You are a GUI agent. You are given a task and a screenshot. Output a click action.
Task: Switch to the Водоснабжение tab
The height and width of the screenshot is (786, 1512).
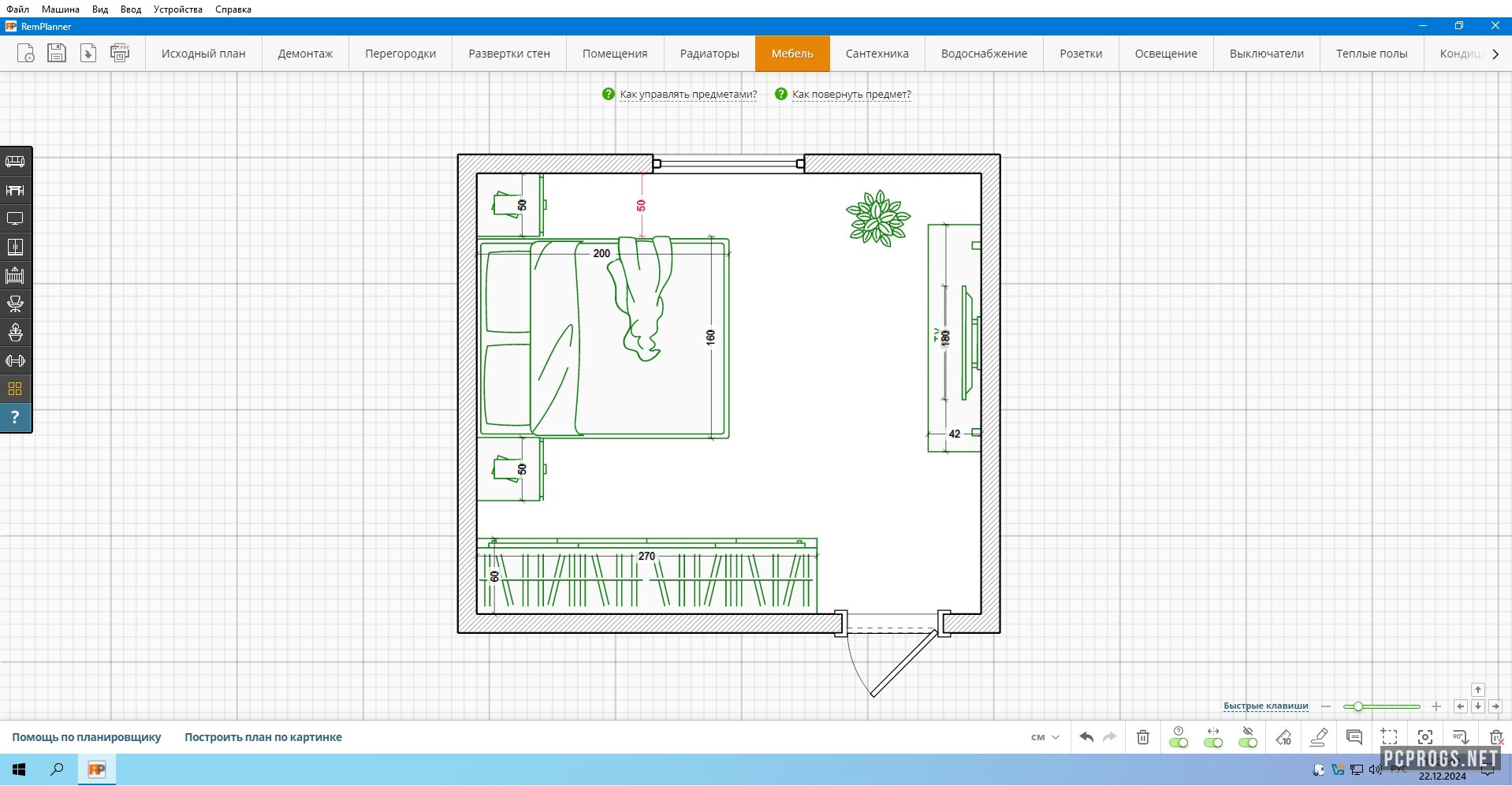click(x=984, y=54)
